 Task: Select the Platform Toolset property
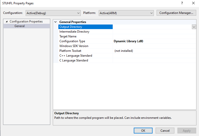coord(85,51)
